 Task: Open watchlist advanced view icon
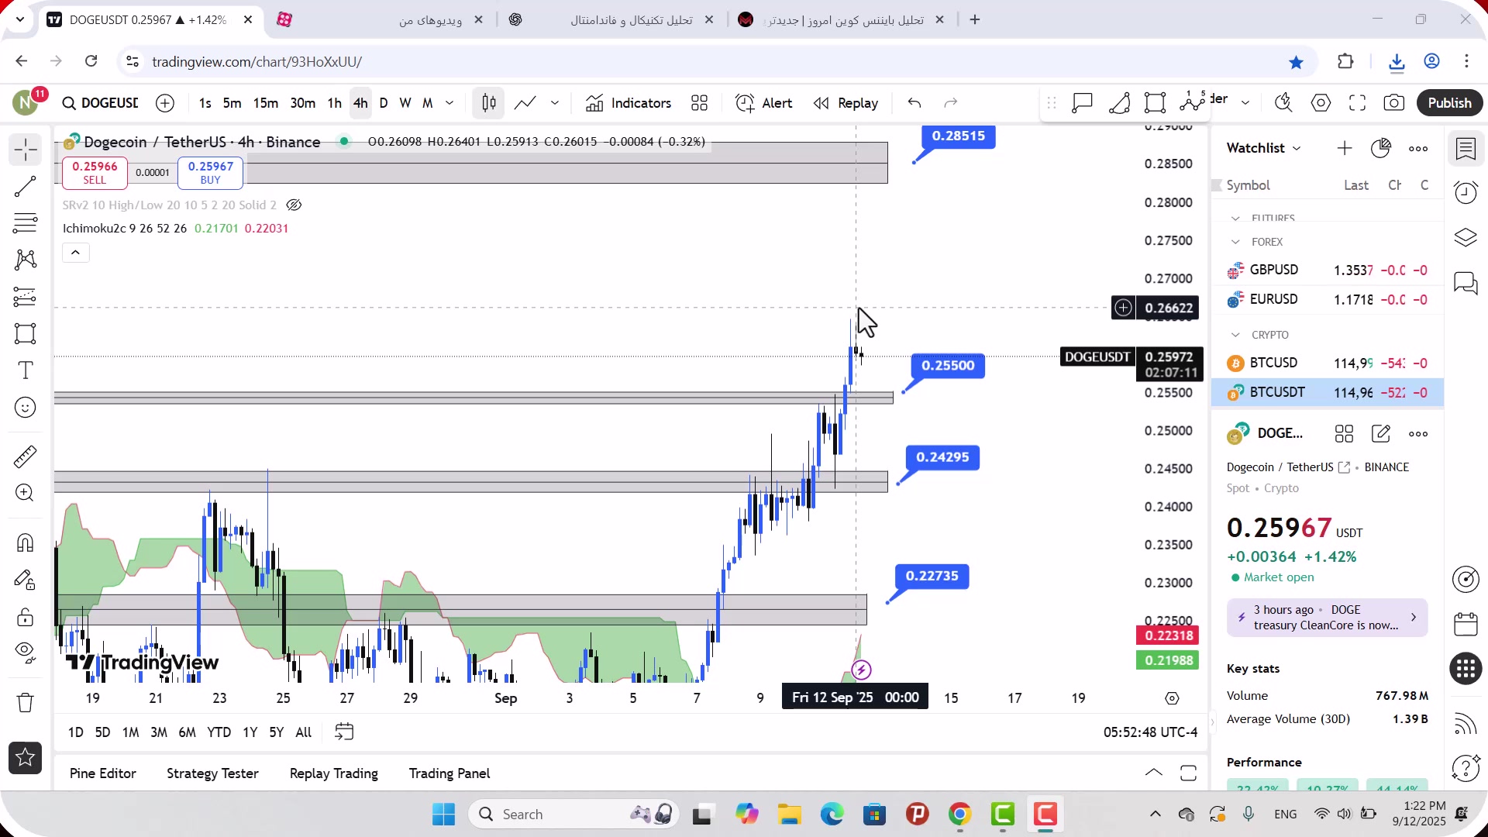click(x=1381, y=148)
